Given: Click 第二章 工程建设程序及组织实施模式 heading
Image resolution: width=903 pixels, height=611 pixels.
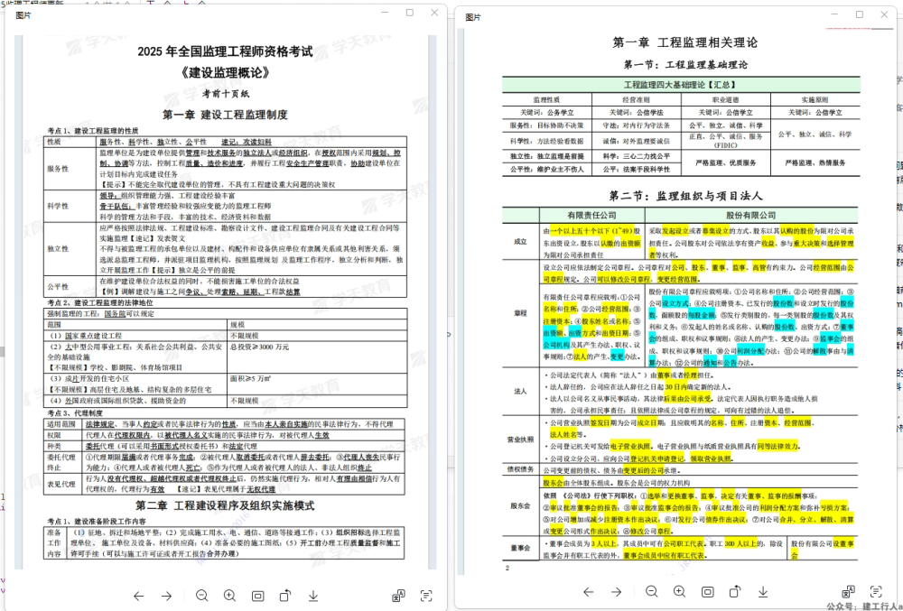Looking at the screenshot, I should pyautogui.click(x=225, y=505).
